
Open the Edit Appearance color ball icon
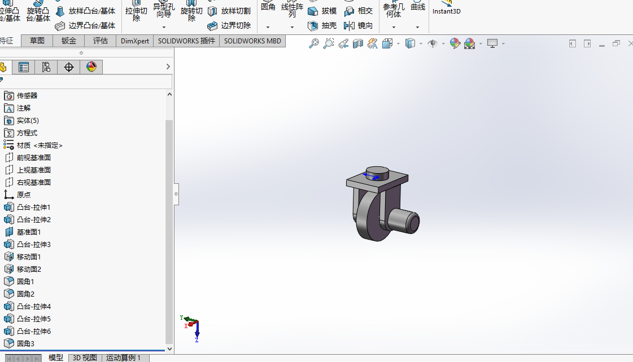pos(455,43)
